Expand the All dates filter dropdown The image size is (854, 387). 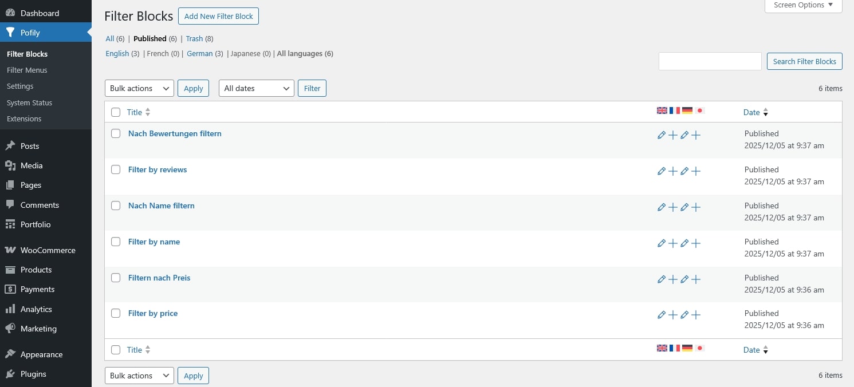tap(256, 88)
